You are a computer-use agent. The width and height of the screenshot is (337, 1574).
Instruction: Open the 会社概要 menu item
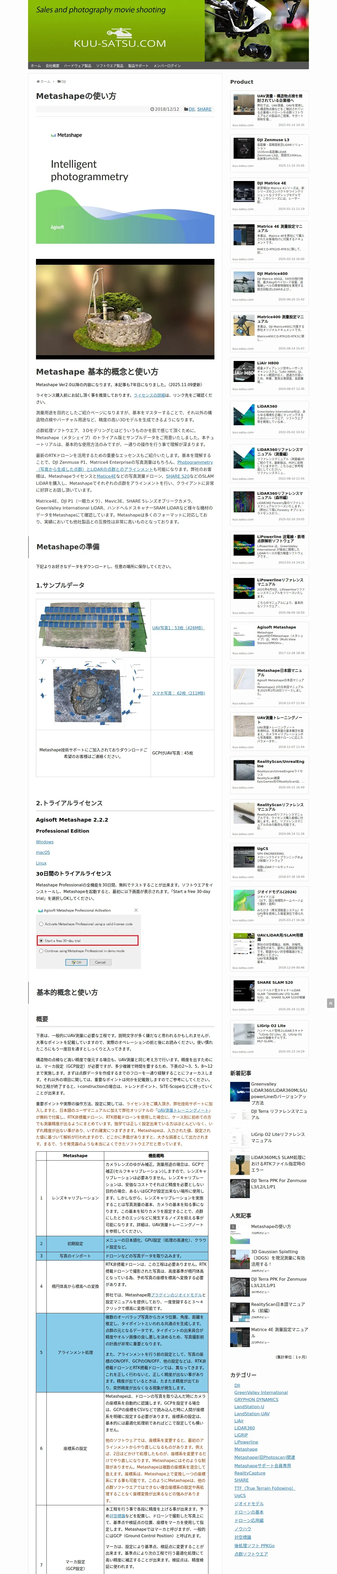click(x=52, y=65)
